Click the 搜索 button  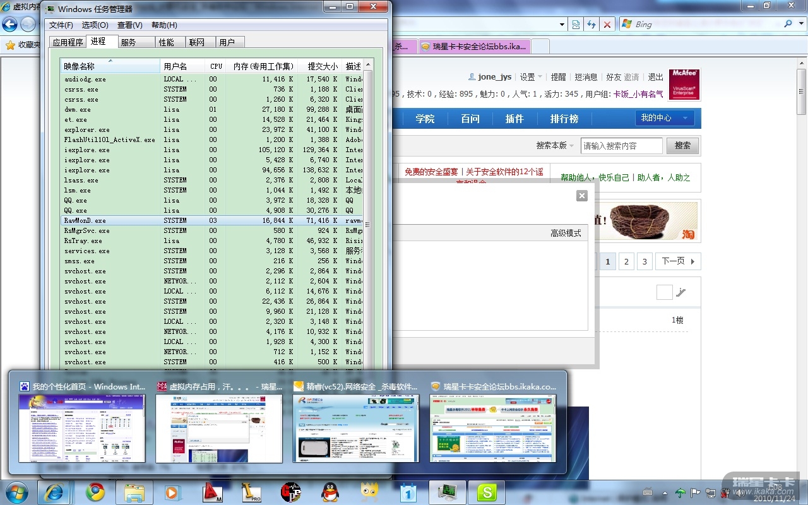point(682,146)
